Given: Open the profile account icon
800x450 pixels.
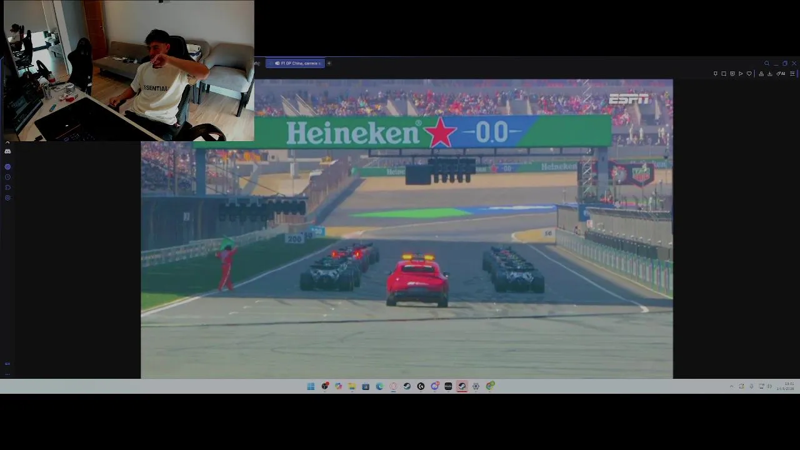Looking at the screenshot, I should coord(761,74).
